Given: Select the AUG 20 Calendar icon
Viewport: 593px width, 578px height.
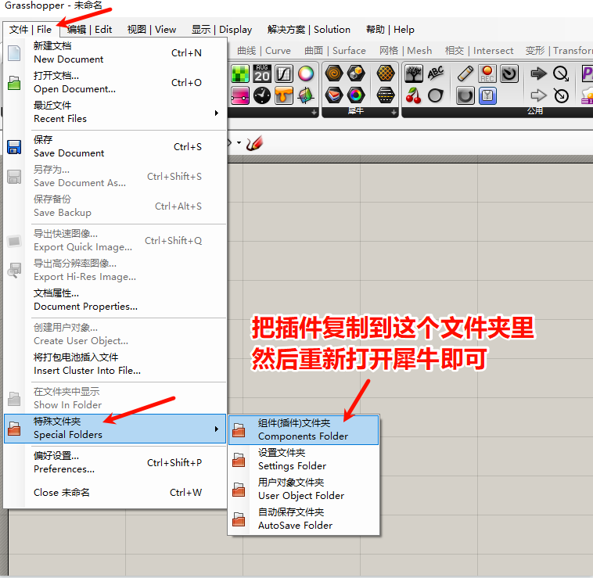Looking at the screenshot, I should [262, 74].
